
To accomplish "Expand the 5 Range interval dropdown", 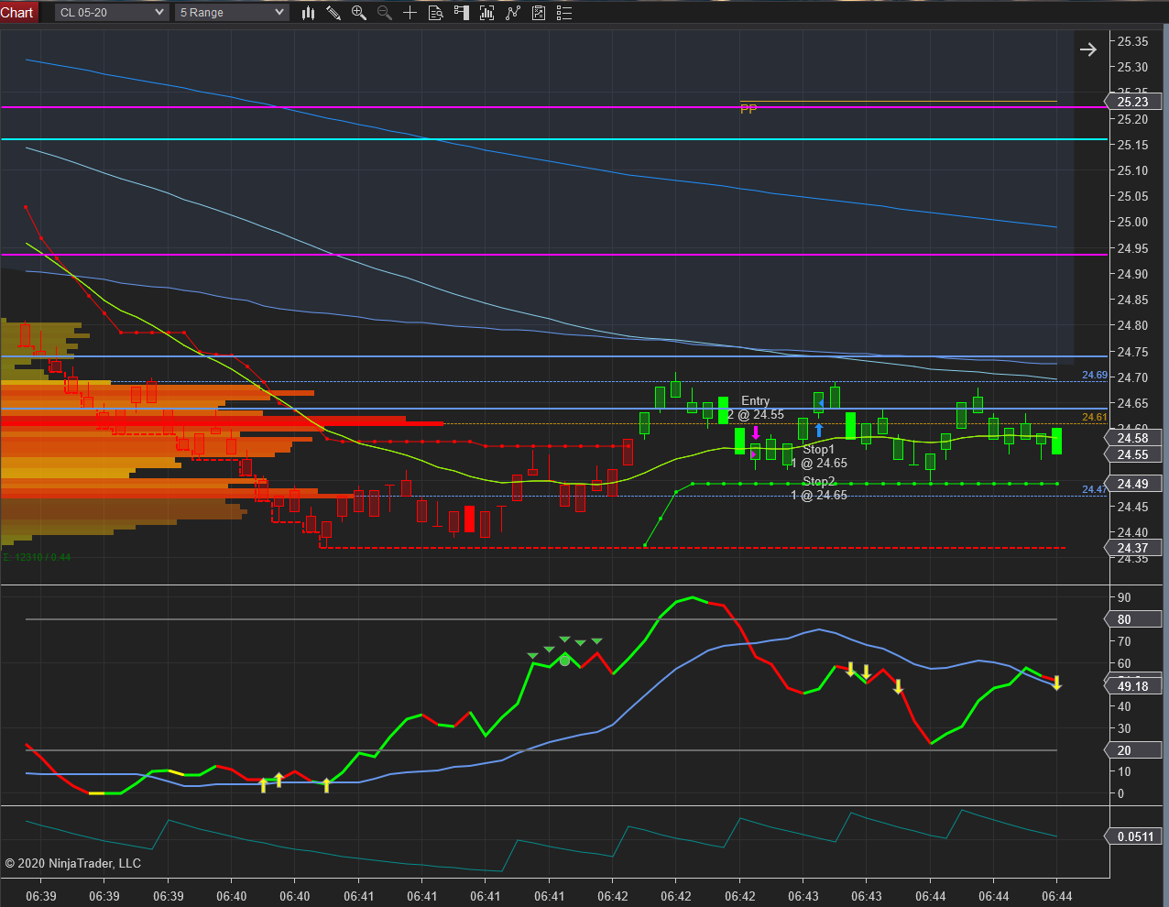I will (x=232, y=13).
